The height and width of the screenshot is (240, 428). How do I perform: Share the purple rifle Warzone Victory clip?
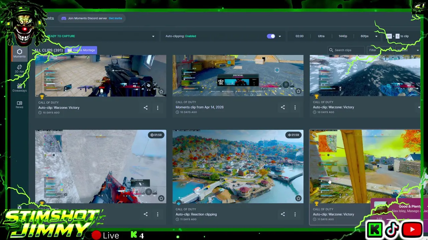point(145,107)
